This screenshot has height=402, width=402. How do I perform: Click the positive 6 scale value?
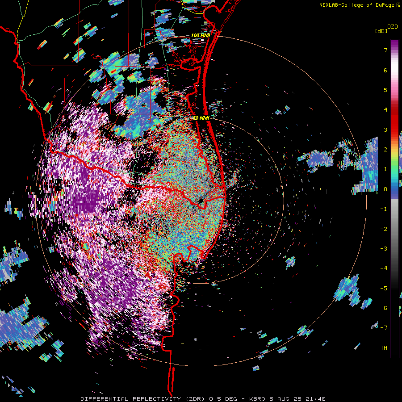click(385, 70)
